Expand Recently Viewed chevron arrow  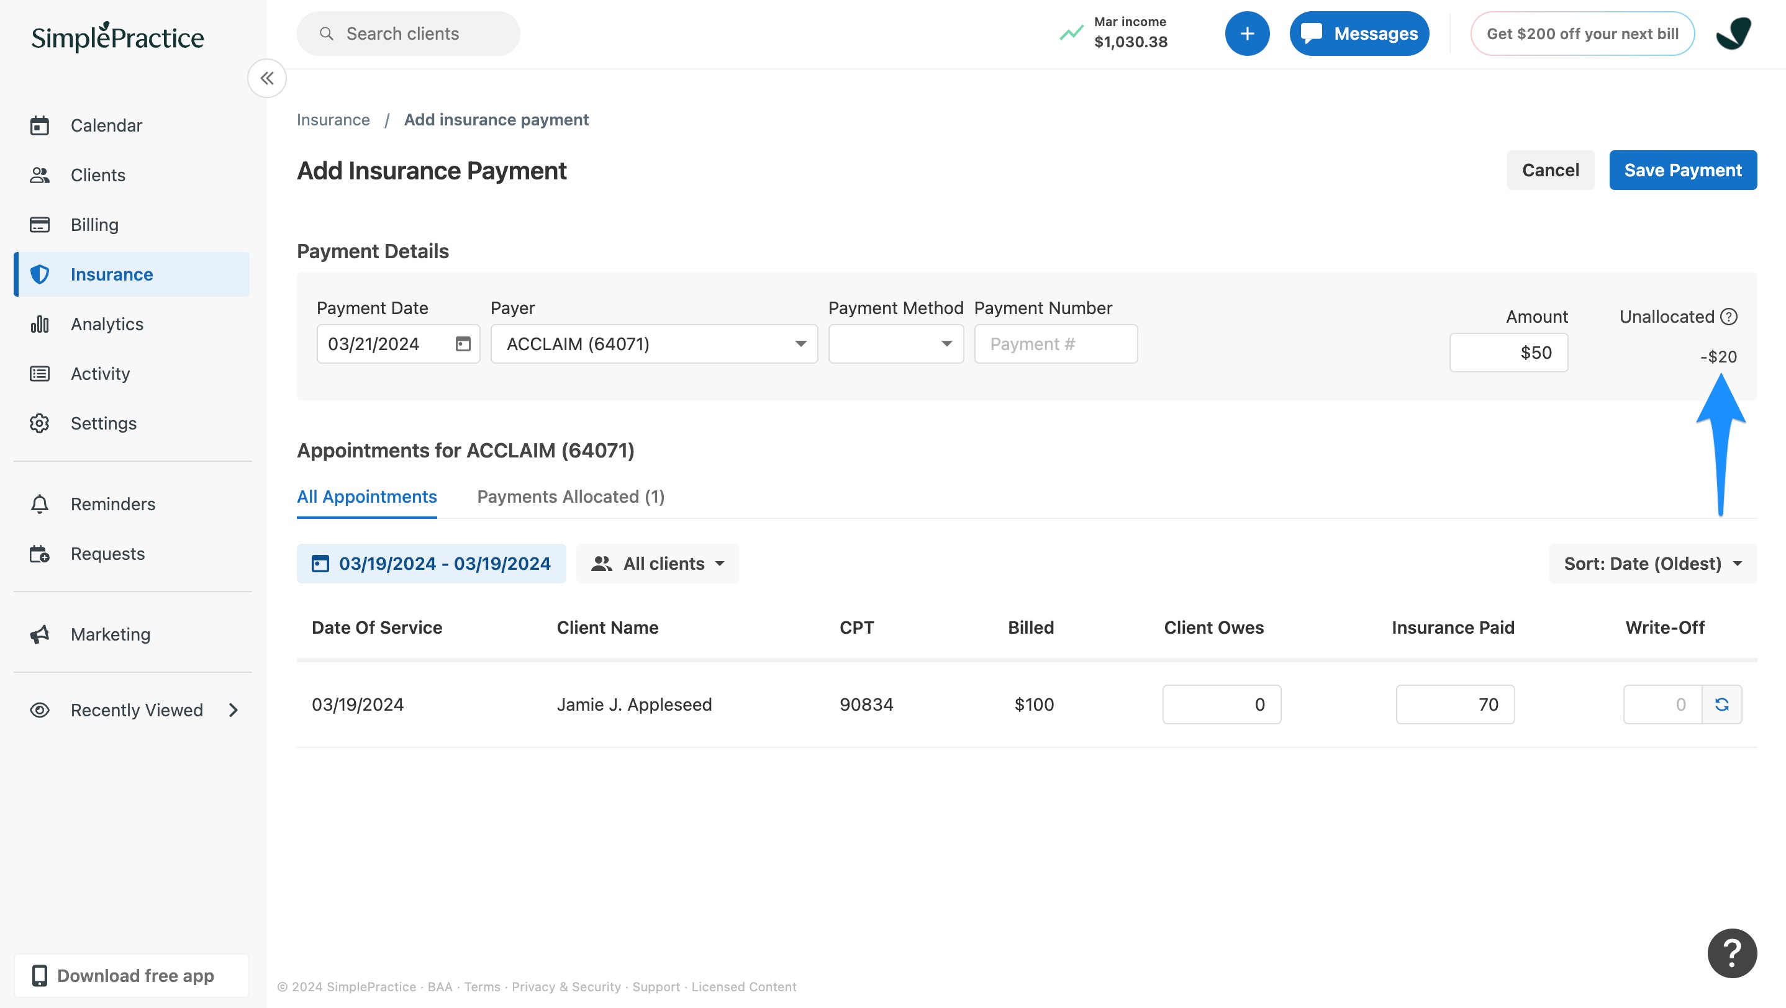coord(233,710)
